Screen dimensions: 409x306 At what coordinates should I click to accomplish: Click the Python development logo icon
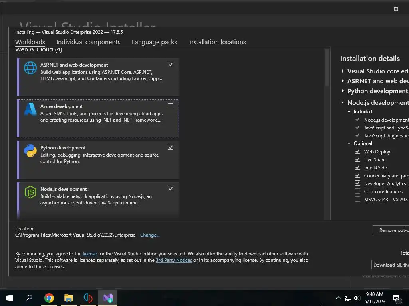[30, 151]
